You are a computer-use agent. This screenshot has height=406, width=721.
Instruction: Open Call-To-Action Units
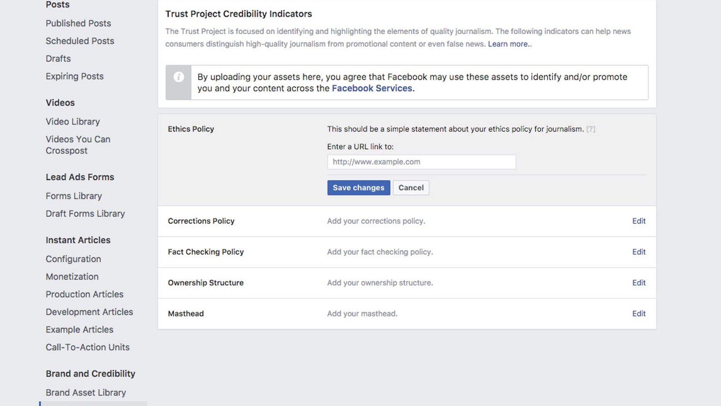pyautogui.click(x=88, y=347)
